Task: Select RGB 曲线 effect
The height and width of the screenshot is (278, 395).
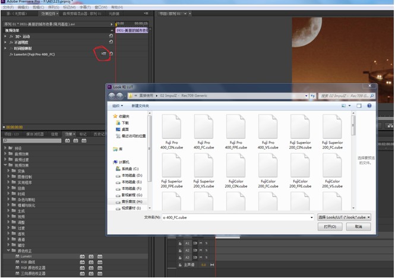Action: click(x=28, y=262)
